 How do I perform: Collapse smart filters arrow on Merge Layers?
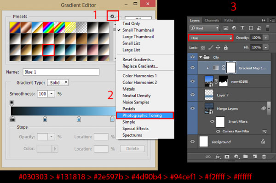(269, 108)
